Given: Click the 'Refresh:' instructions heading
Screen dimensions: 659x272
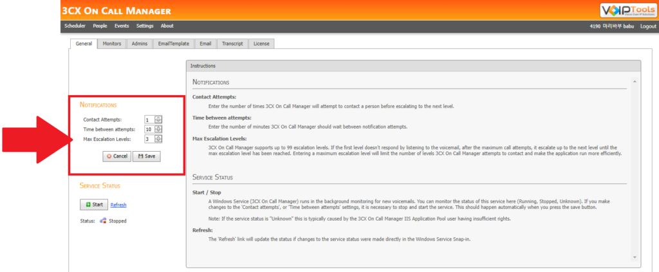Looking at the screenshot, I should pos(202,230).
